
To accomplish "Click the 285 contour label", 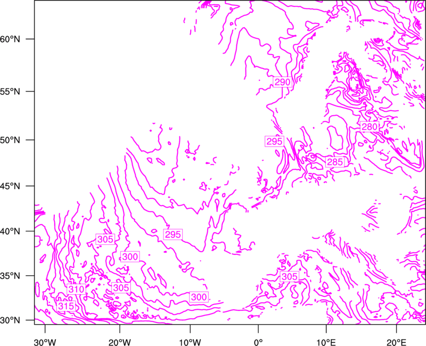I will pos(335,162).
